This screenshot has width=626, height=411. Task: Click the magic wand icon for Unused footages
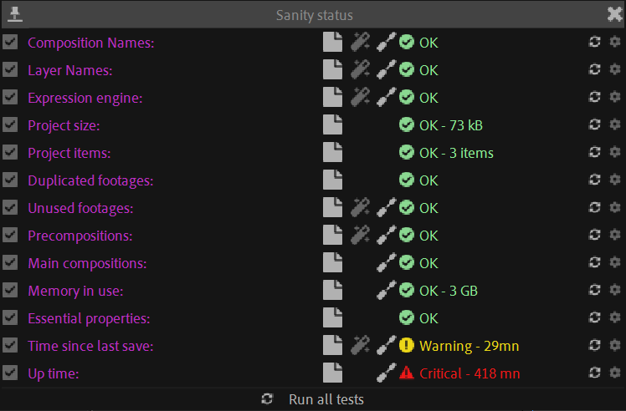point(360,208)
